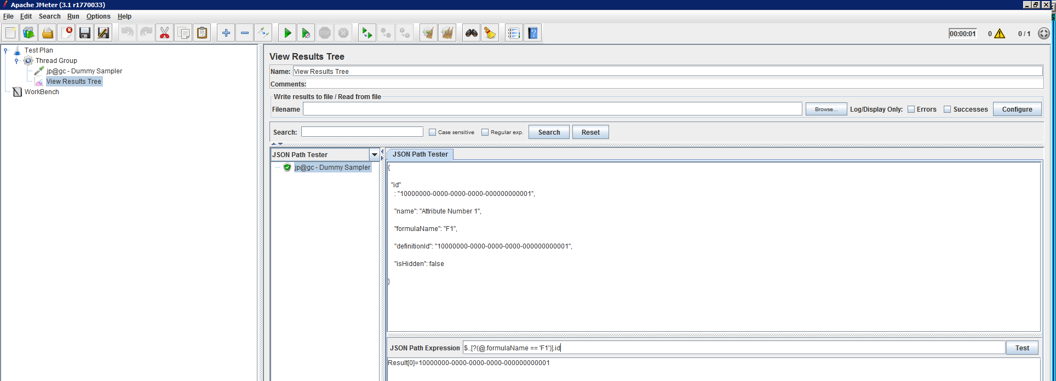Select Thread Group in the tree

point(56,61)
